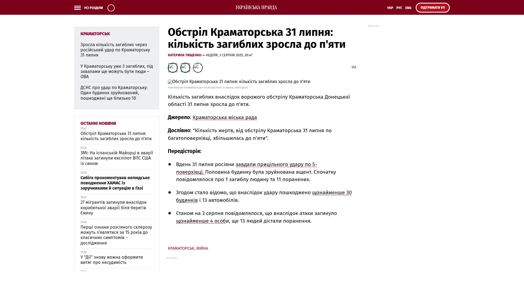Open the hamburger menu icon
This screenshot has width=524, height=295.
(x=77, y=8)
